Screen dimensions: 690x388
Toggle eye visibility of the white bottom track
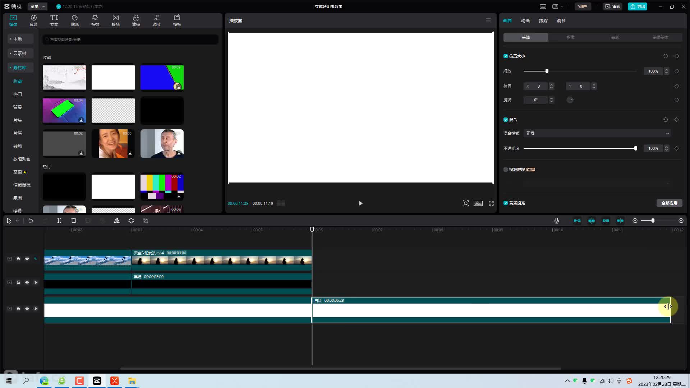coord(27,309)
